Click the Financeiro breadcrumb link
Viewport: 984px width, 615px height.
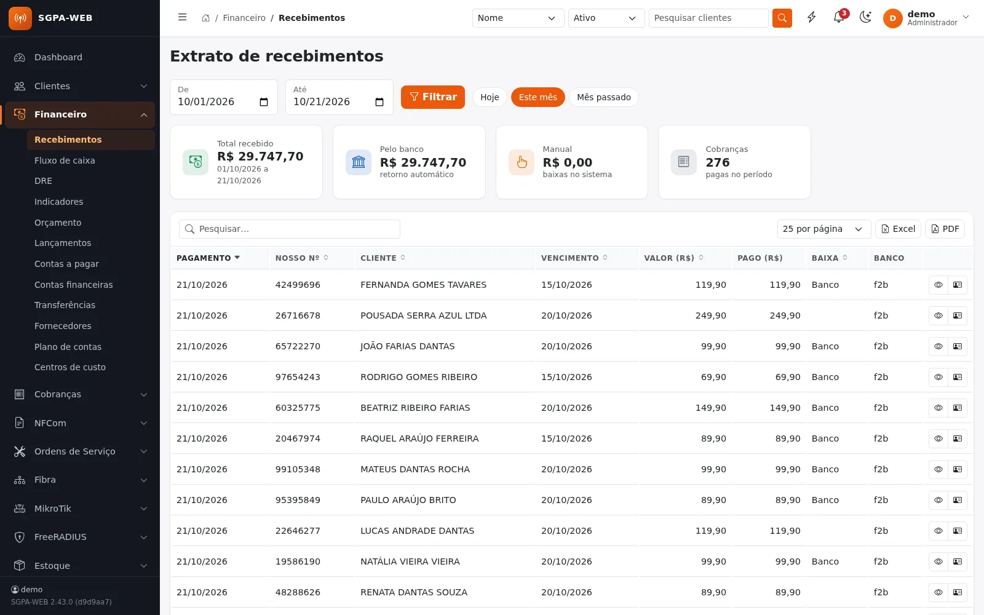coord(244,18)
